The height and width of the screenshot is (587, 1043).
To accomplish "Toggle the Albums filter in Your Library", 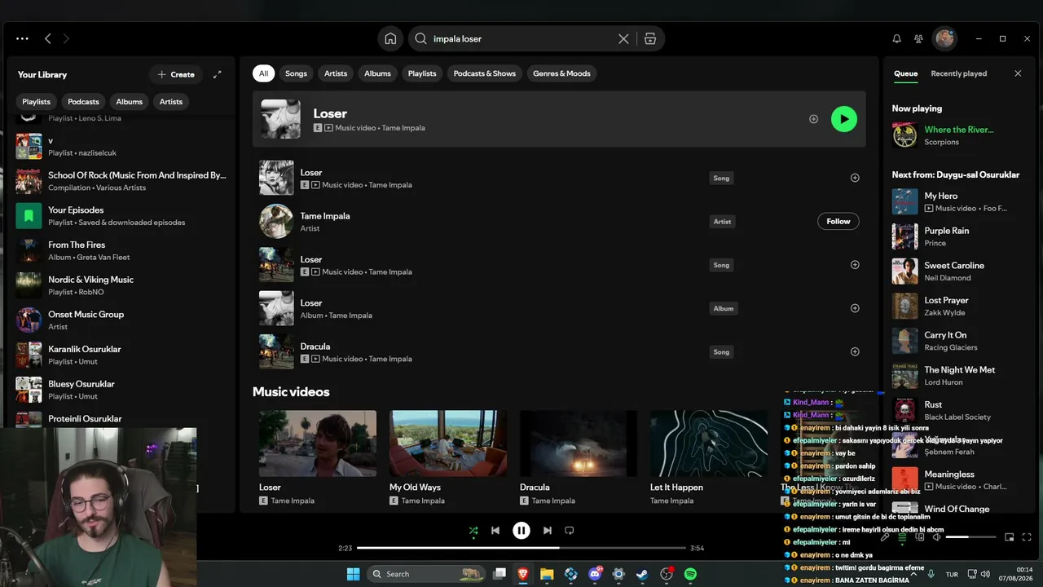I will (x=129, y=102).
